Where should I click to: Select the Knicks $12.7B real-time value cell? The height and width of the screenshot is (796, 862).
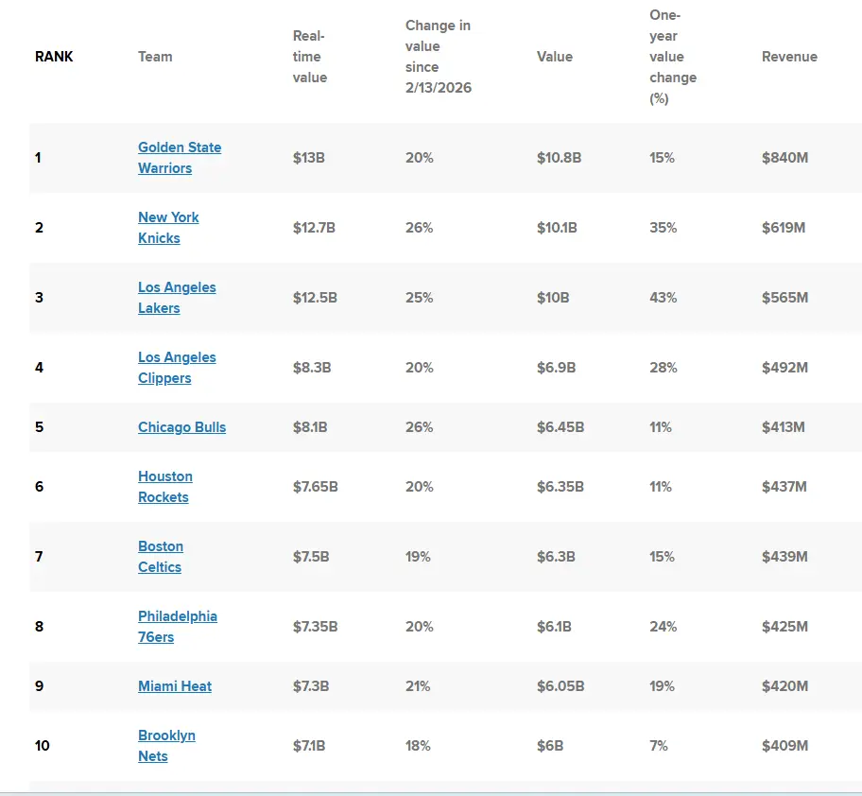click(314, 228)
